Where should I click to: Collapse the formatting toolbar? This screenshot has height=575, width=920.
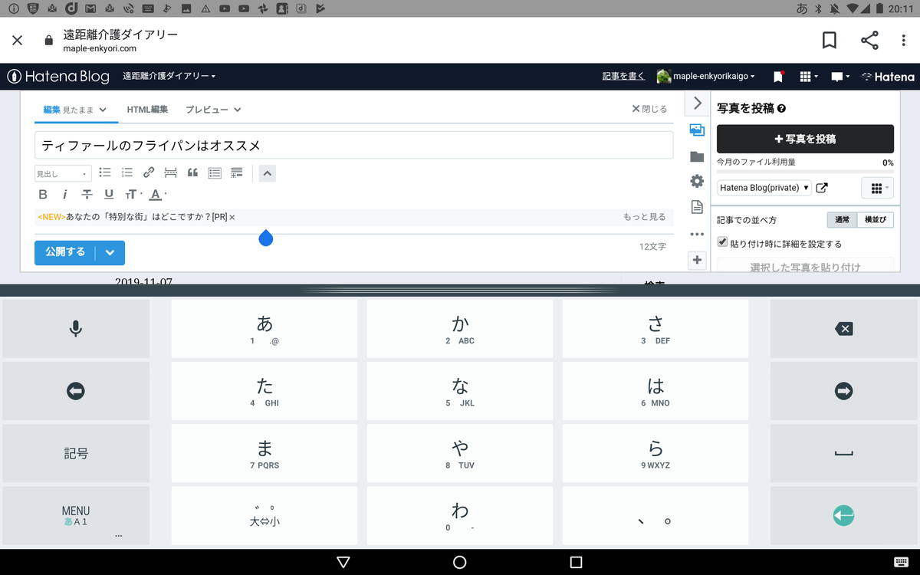[267, 173]
